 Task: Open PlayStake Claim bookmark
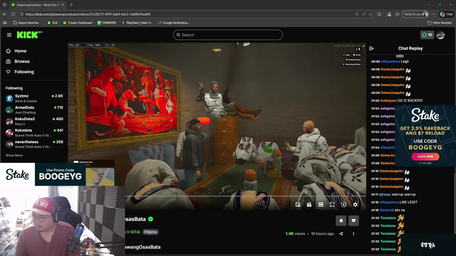click(136, 23)
